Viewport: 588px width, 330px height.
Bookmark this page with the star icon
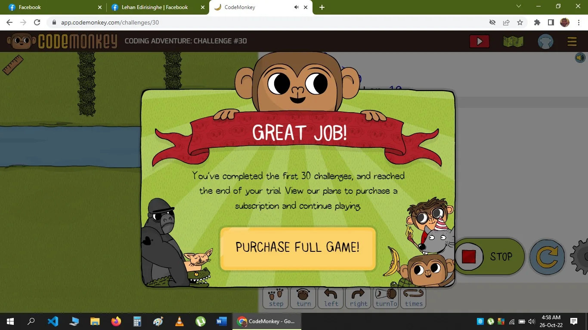pos(520,22)
